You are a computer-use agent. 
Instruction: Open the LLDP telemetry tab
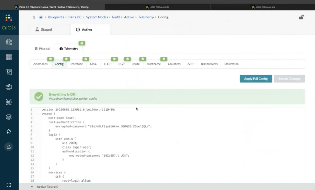(x=107, y=64)
